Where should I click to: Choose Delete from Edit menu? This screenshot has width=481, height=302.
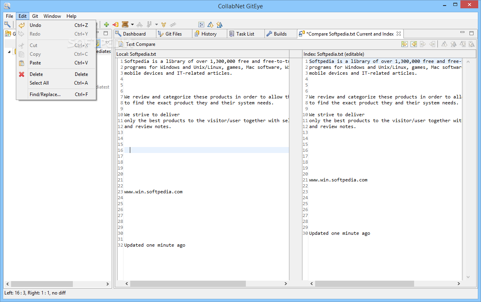pos(56,74)
